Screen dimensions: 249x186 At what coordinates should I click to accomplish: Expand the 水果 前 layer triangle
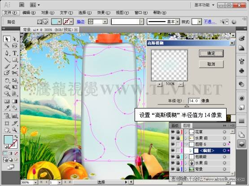point(186,138)
